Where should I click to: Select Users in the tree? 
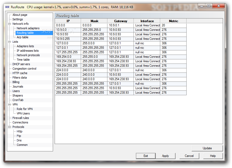point(16,91)
